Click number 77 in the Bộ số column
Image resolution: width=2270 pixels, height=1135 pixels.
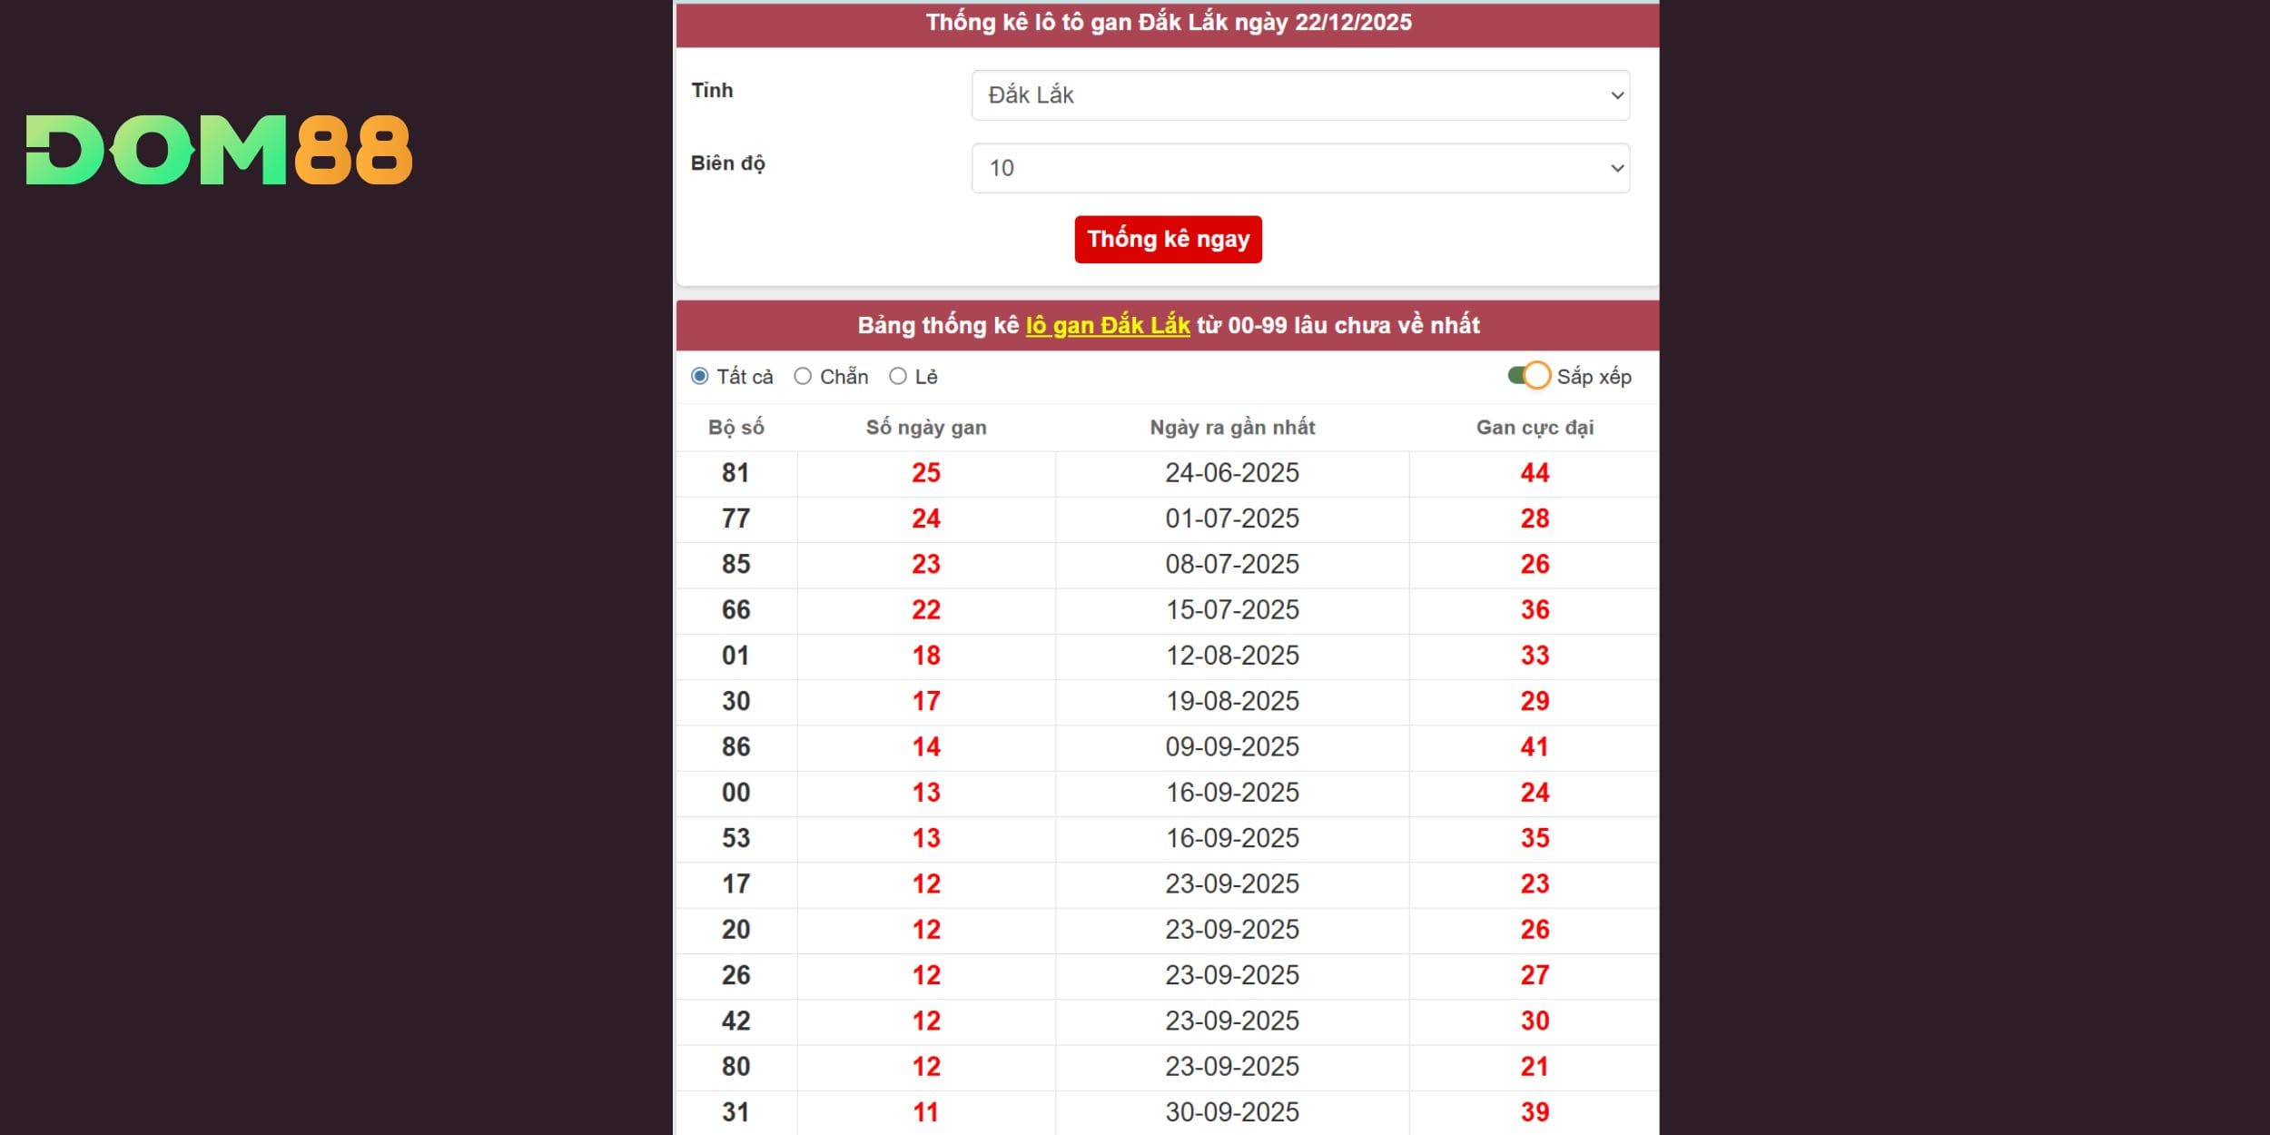point(735,518)
